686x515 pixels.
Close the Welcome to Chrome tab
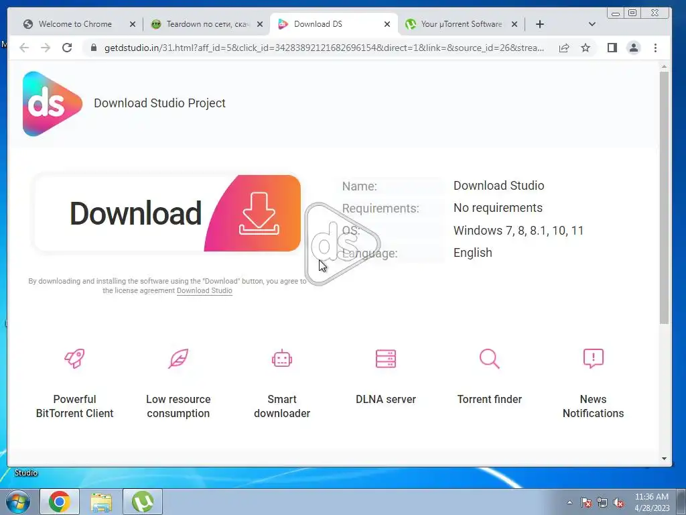133,25
